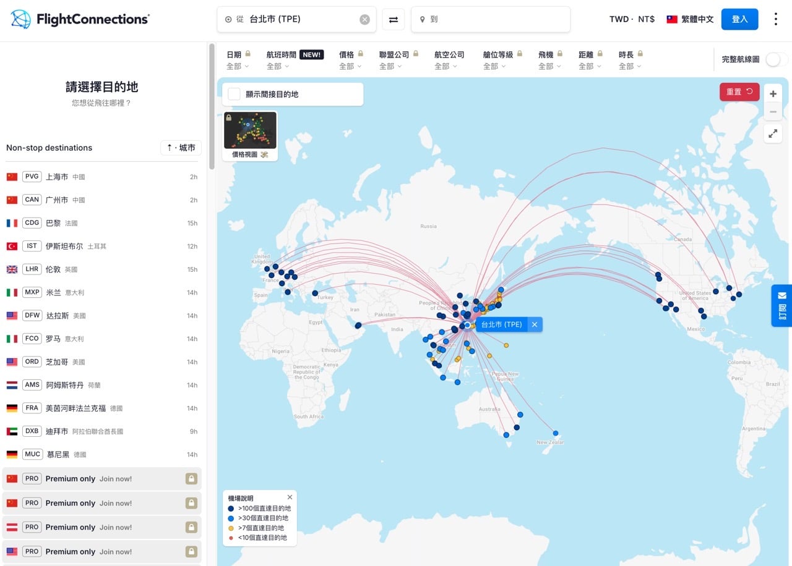Change sort order via 城市 button
This screenshot has width=792, height=566.
181,148
